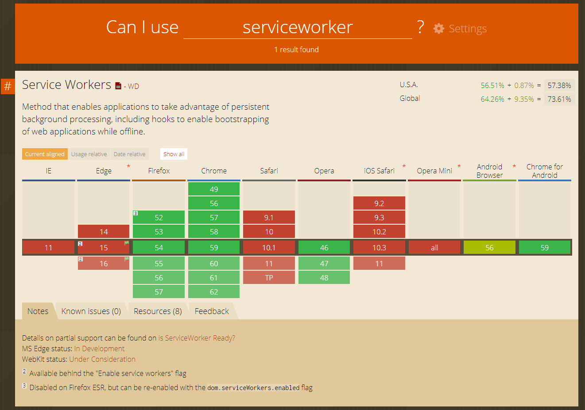The height and width of the screenshot is (410, 585).
Task: Click the iOS Safari 9.2 cell
Action: pyautogui.click(x=379, y=203)
